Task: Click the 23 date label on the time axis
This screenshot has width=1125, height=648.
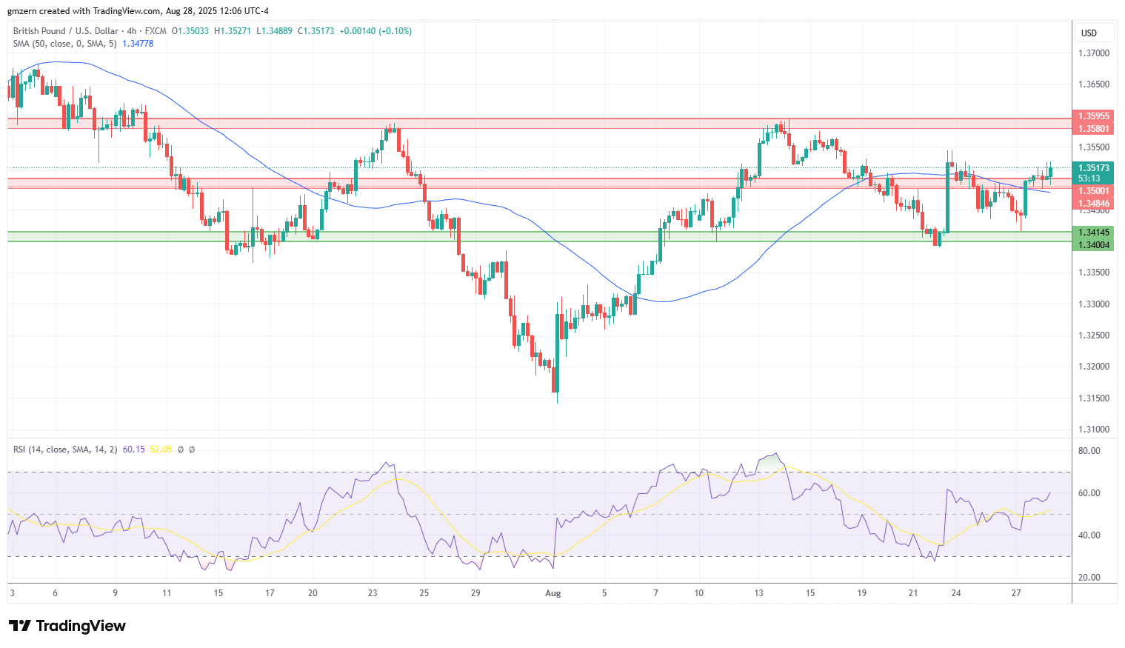Action: [373, 593]
